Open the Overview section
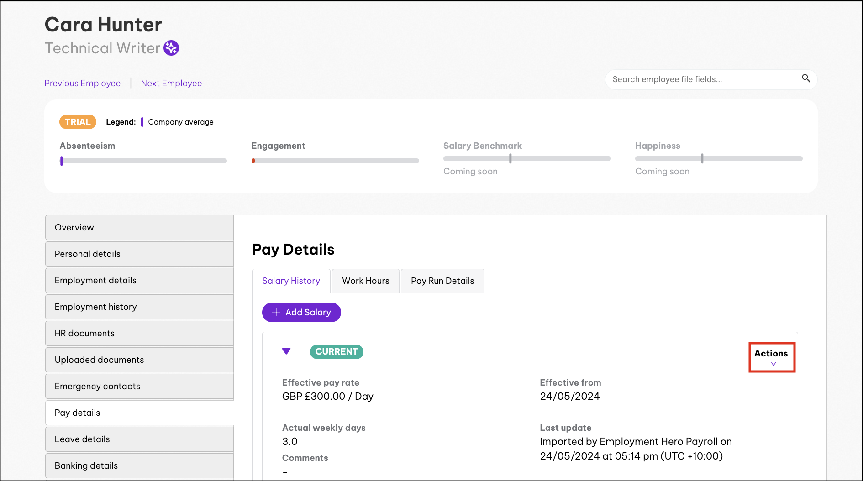 pyautogui.click(x=139, y=227)
